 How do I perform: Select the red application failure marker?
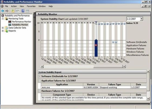[96, 45]
